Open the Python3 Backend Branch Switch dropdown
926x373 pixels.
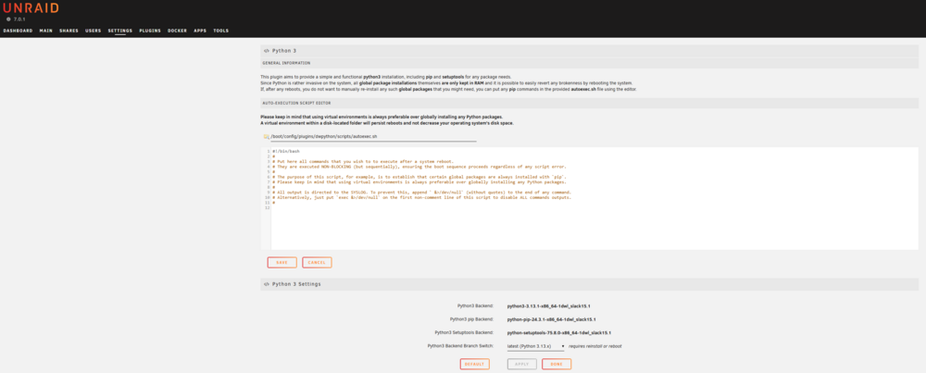pyautogui.click(x=535, y=346)
